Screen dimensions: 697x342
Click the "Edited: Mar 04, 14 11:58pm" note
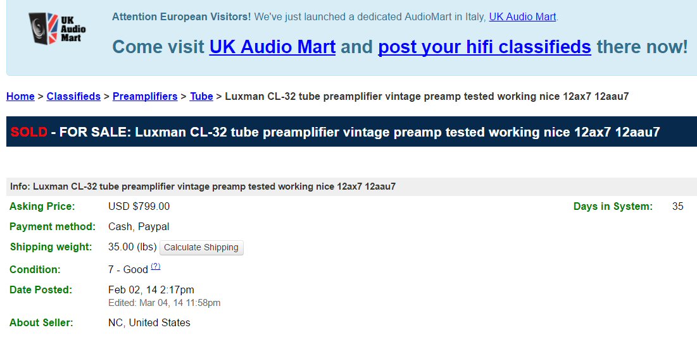[x=165, y=303]
